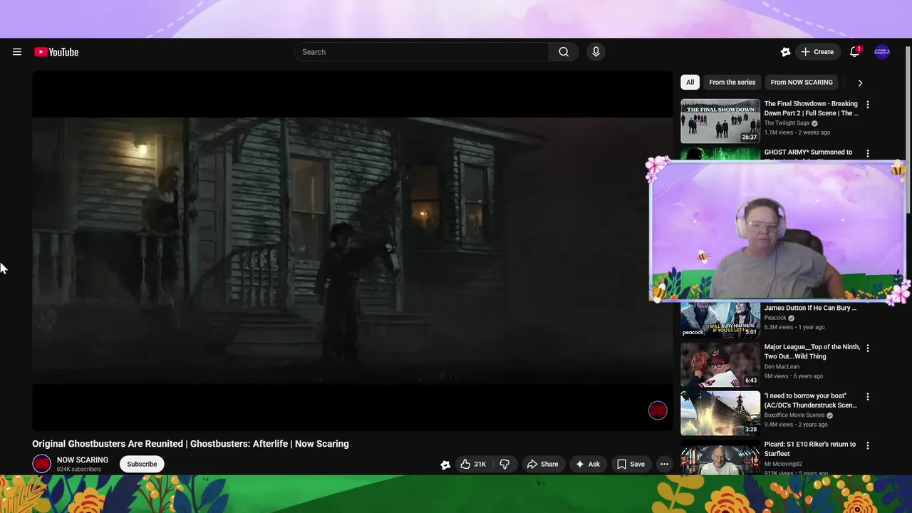Screen dimensions: 912x513
Task: Open Major League Wild Thing video title
Action: click(x=812, y=352)
